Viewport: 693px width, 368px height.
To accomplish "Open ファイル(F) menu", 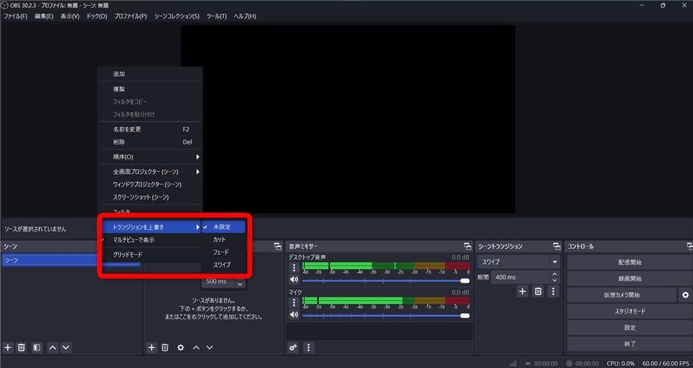I will [15, 17].
